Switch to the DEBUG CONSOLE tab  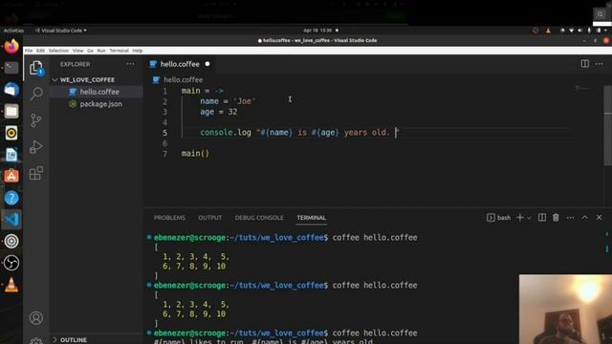click(x=259, y=218)
